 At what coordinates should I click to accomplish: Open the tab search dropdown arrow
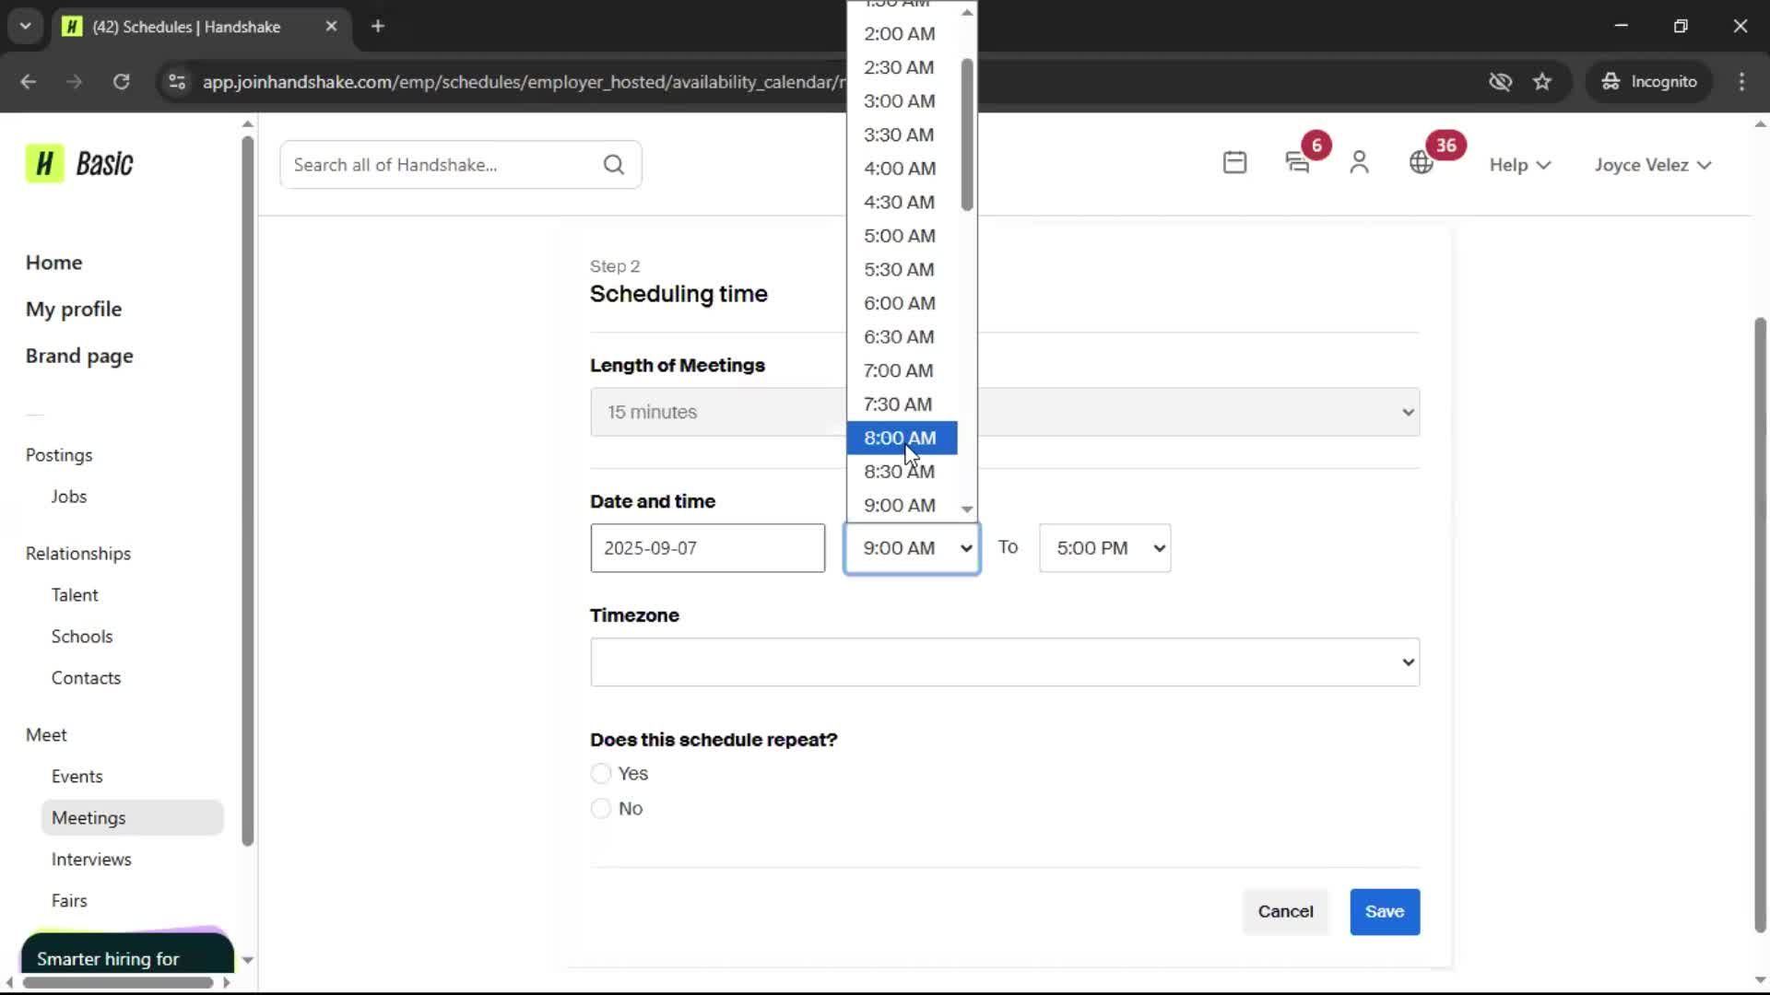click(x=26, y=26)
